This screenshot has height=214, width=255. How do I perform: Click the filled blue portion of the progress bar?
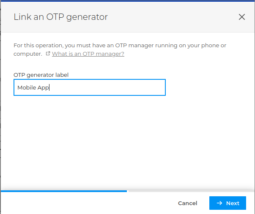point(63,191)
